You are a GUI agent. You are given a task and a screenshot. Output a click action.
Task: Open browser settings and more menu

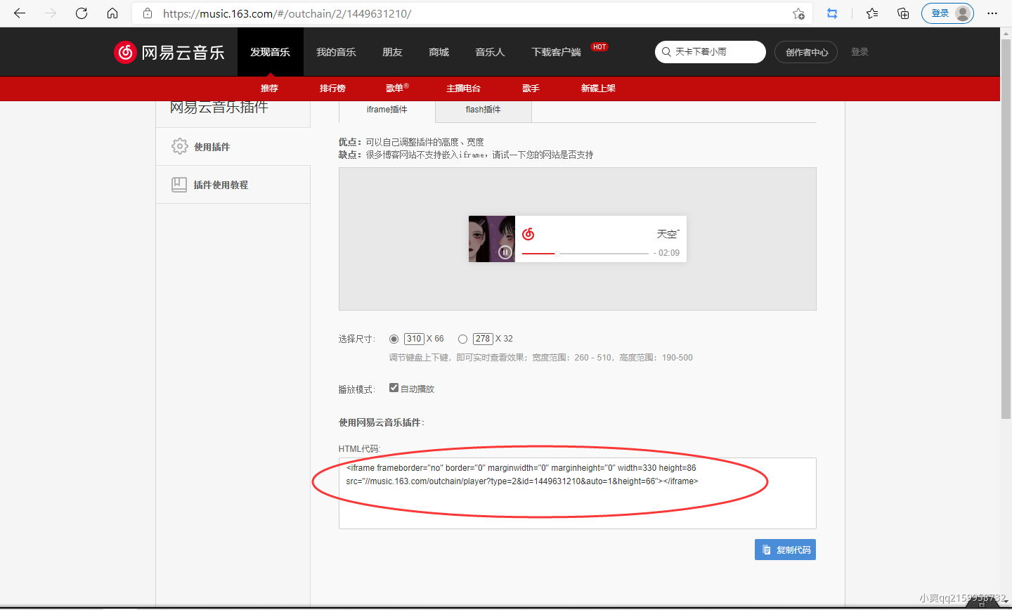tap(992, 13)
